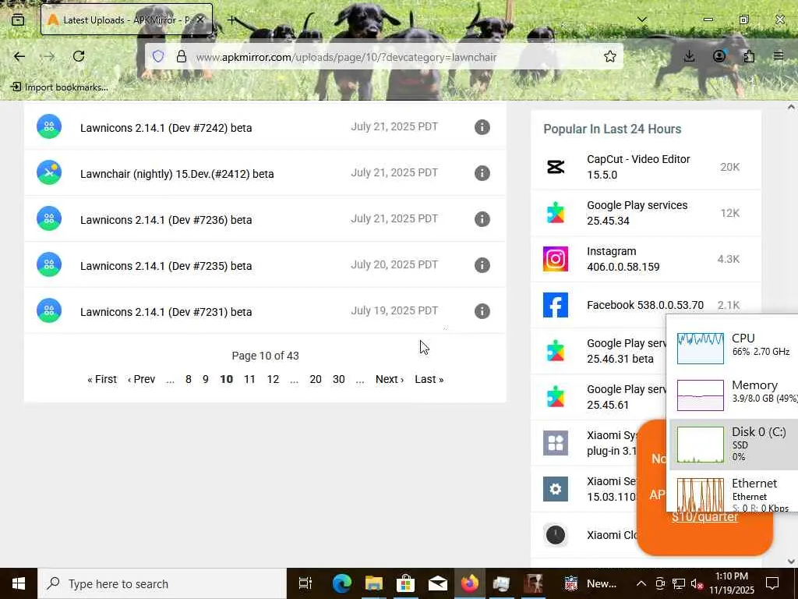Open the Firefox account icon

719,56
